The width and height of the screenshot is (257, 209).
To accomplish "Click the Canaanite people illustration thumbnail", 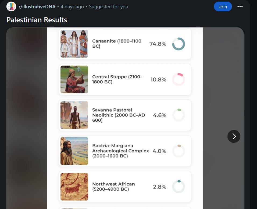I will click(x=74, y=44).
